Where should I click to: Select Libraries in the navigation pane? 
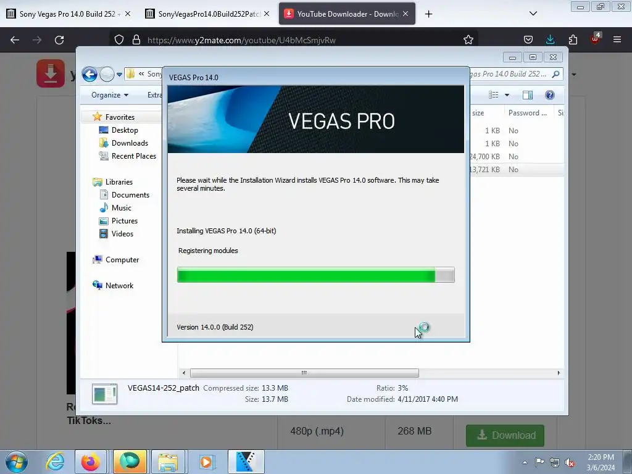[x=119, y=182]
